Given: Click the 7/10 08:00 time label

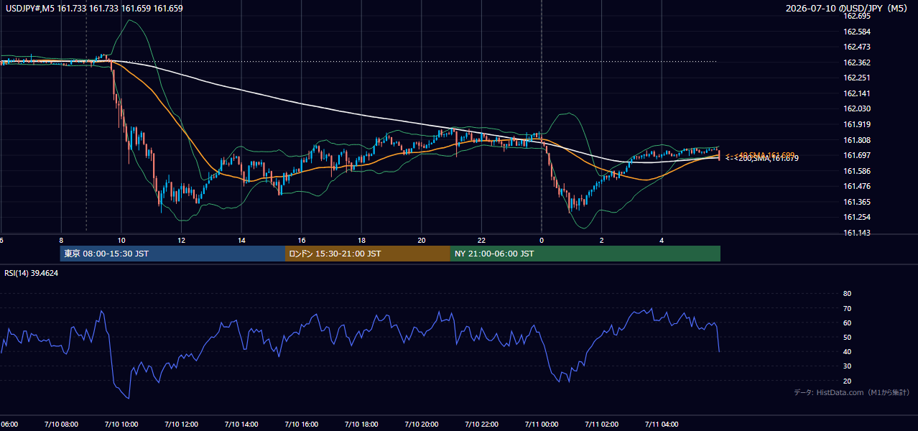Looking at the screenshot, I should [61, 425].
